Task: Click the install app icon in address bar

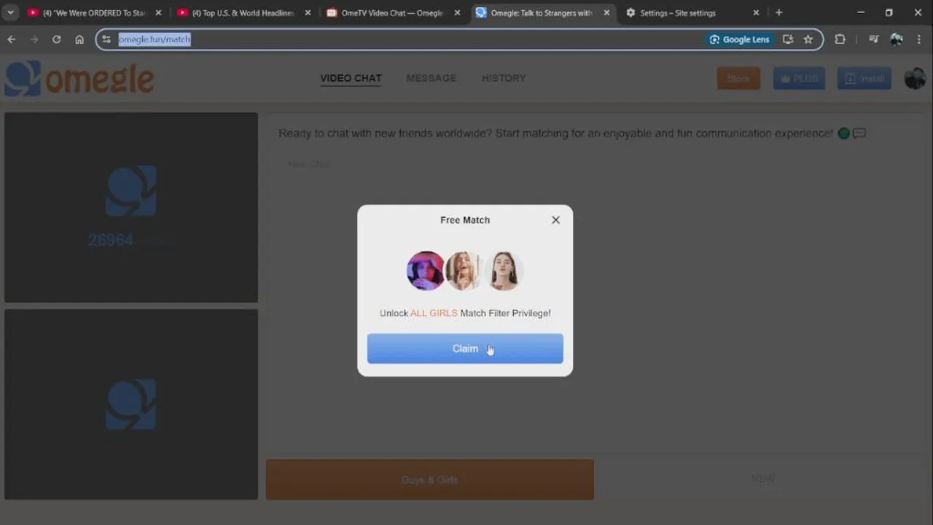Action: click(788, 39)
